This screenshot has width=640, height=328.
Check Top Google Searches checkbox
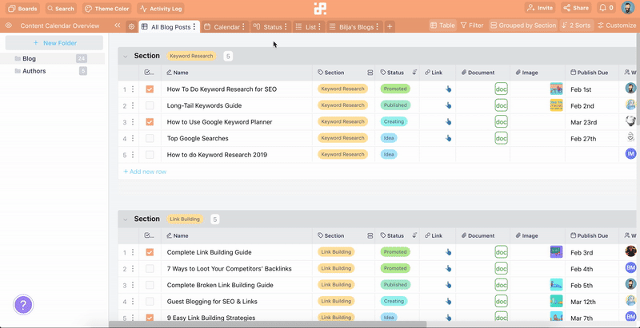point(150,138)
